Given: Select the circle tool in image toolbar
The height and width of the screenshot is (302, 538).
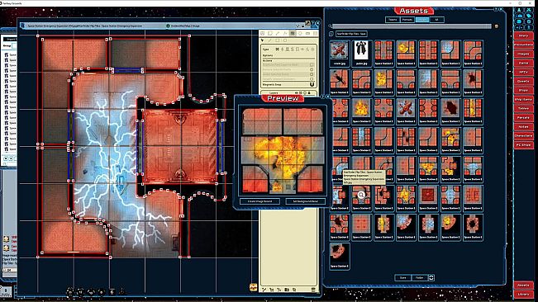Looking at the screenshot, I should (x=285, y=40).
